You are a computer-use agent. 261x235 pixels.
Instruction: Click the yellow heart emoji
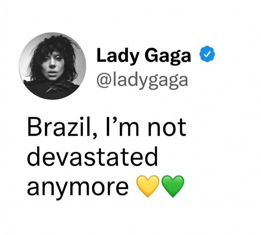click(148, 186)
